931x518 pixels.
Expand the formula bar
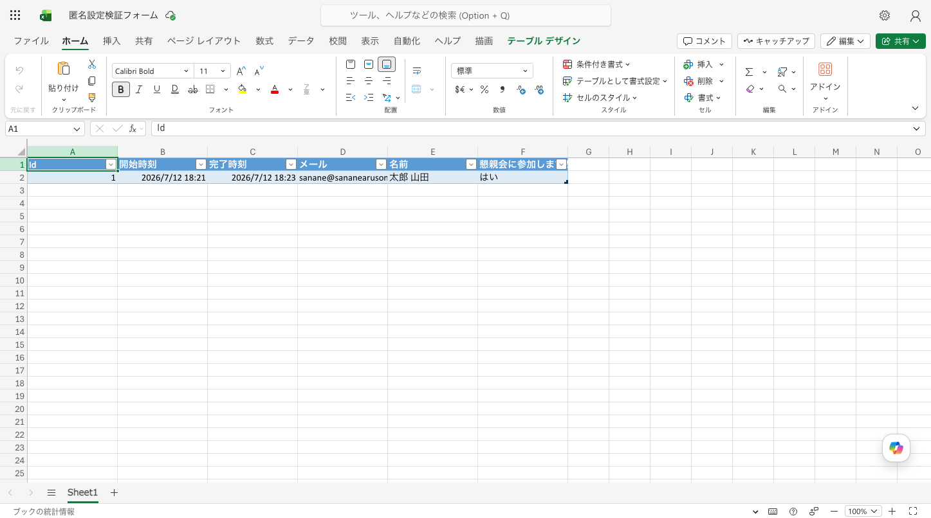click(x=917, y=129)
